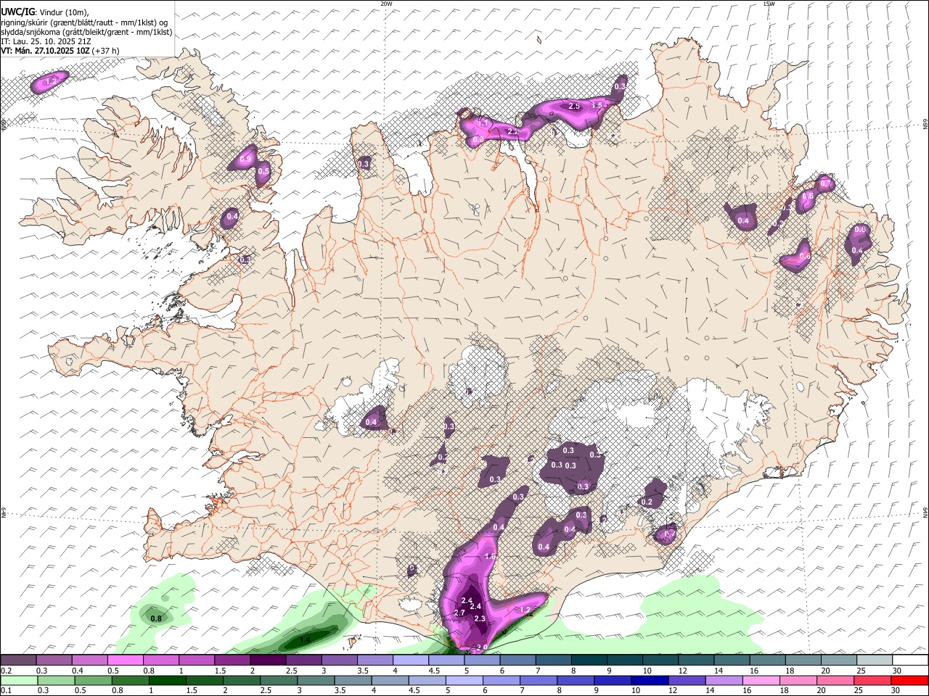Click the green 0.8 value offshore southwest
Screen dimensions: 929x696
click(x=156, y=618)
